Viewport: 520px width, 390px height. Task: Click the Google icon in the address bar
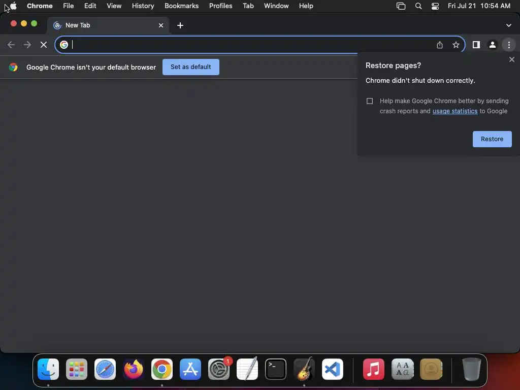tap(64, 45)
